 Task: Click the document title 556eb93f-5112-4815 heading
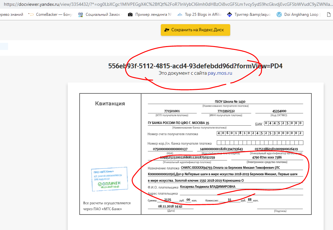click(195, 66)
